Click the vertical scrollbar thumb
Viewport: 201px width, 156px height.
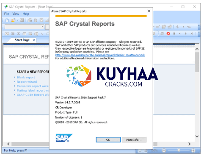tap(197, 62)
